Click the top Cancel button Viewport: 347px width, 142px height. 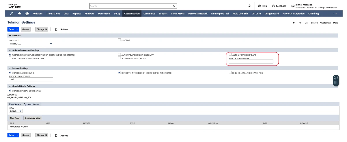pos(26,29)
